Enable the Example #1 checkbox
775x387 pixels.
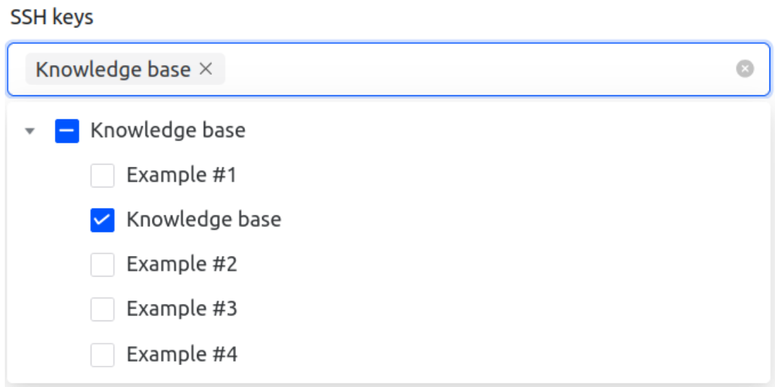point(102,176)
